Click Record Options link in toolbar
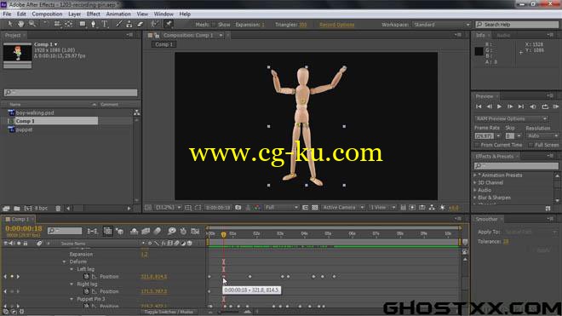562x316 pixels. 336,25
